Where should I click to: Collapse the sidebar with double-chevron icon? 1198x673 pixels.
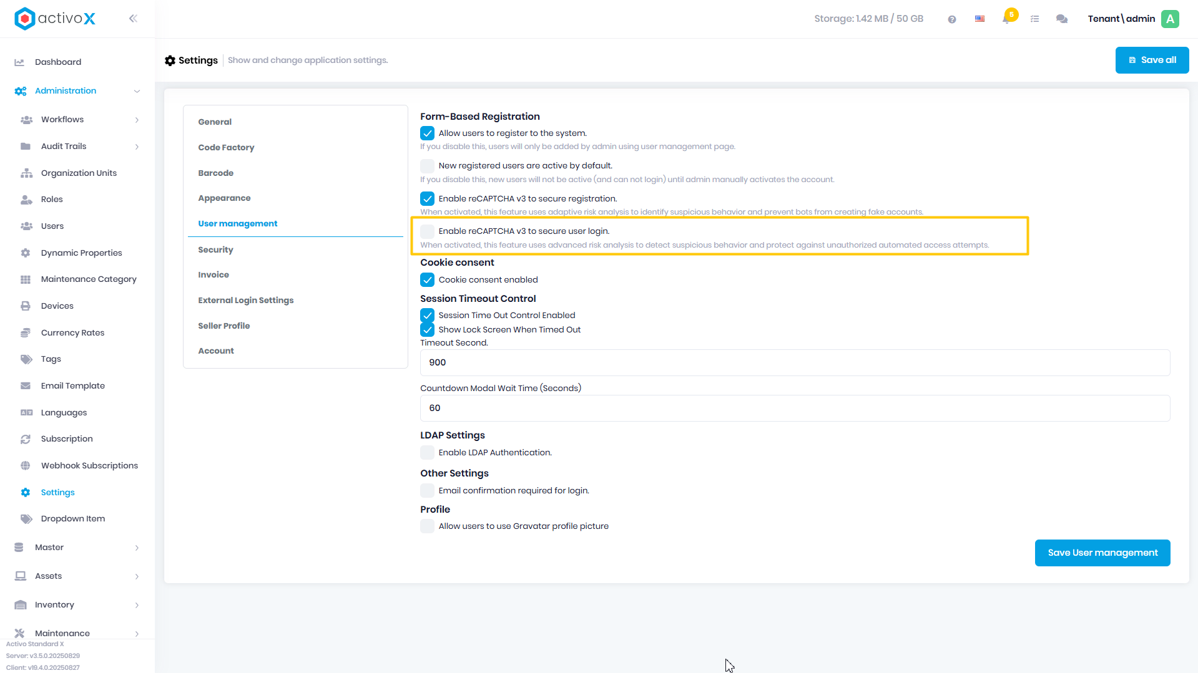point(133,19)
